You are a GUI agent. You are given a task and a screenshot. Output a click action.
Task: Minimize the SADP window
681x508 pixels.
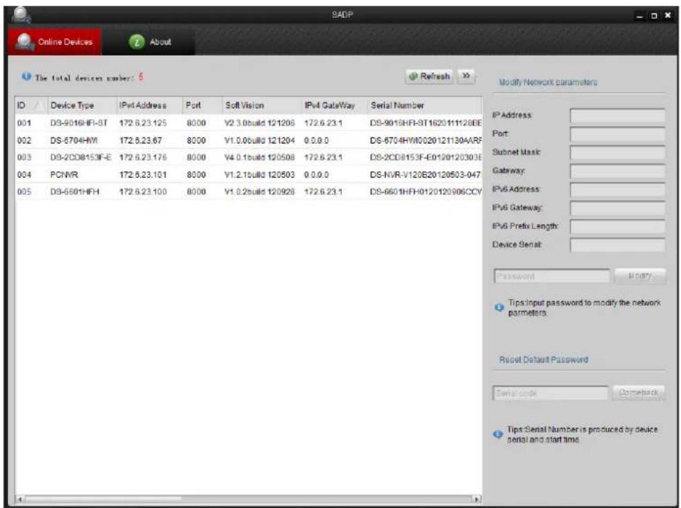(x=640, y=16)
